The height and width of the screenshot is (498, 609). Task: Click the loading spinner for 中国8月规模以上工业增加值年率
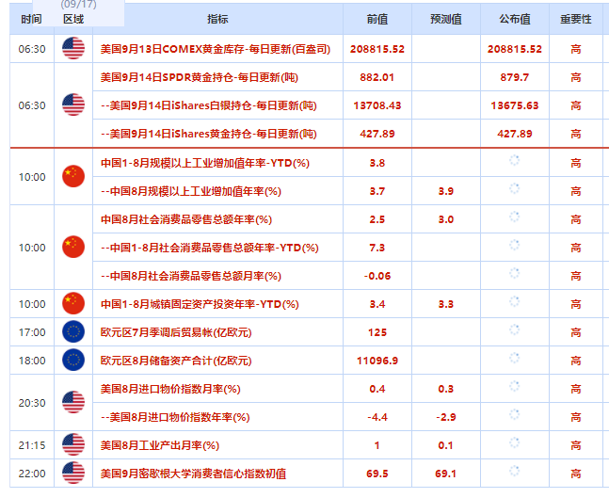pyautogui.click(x=514, y=188)
